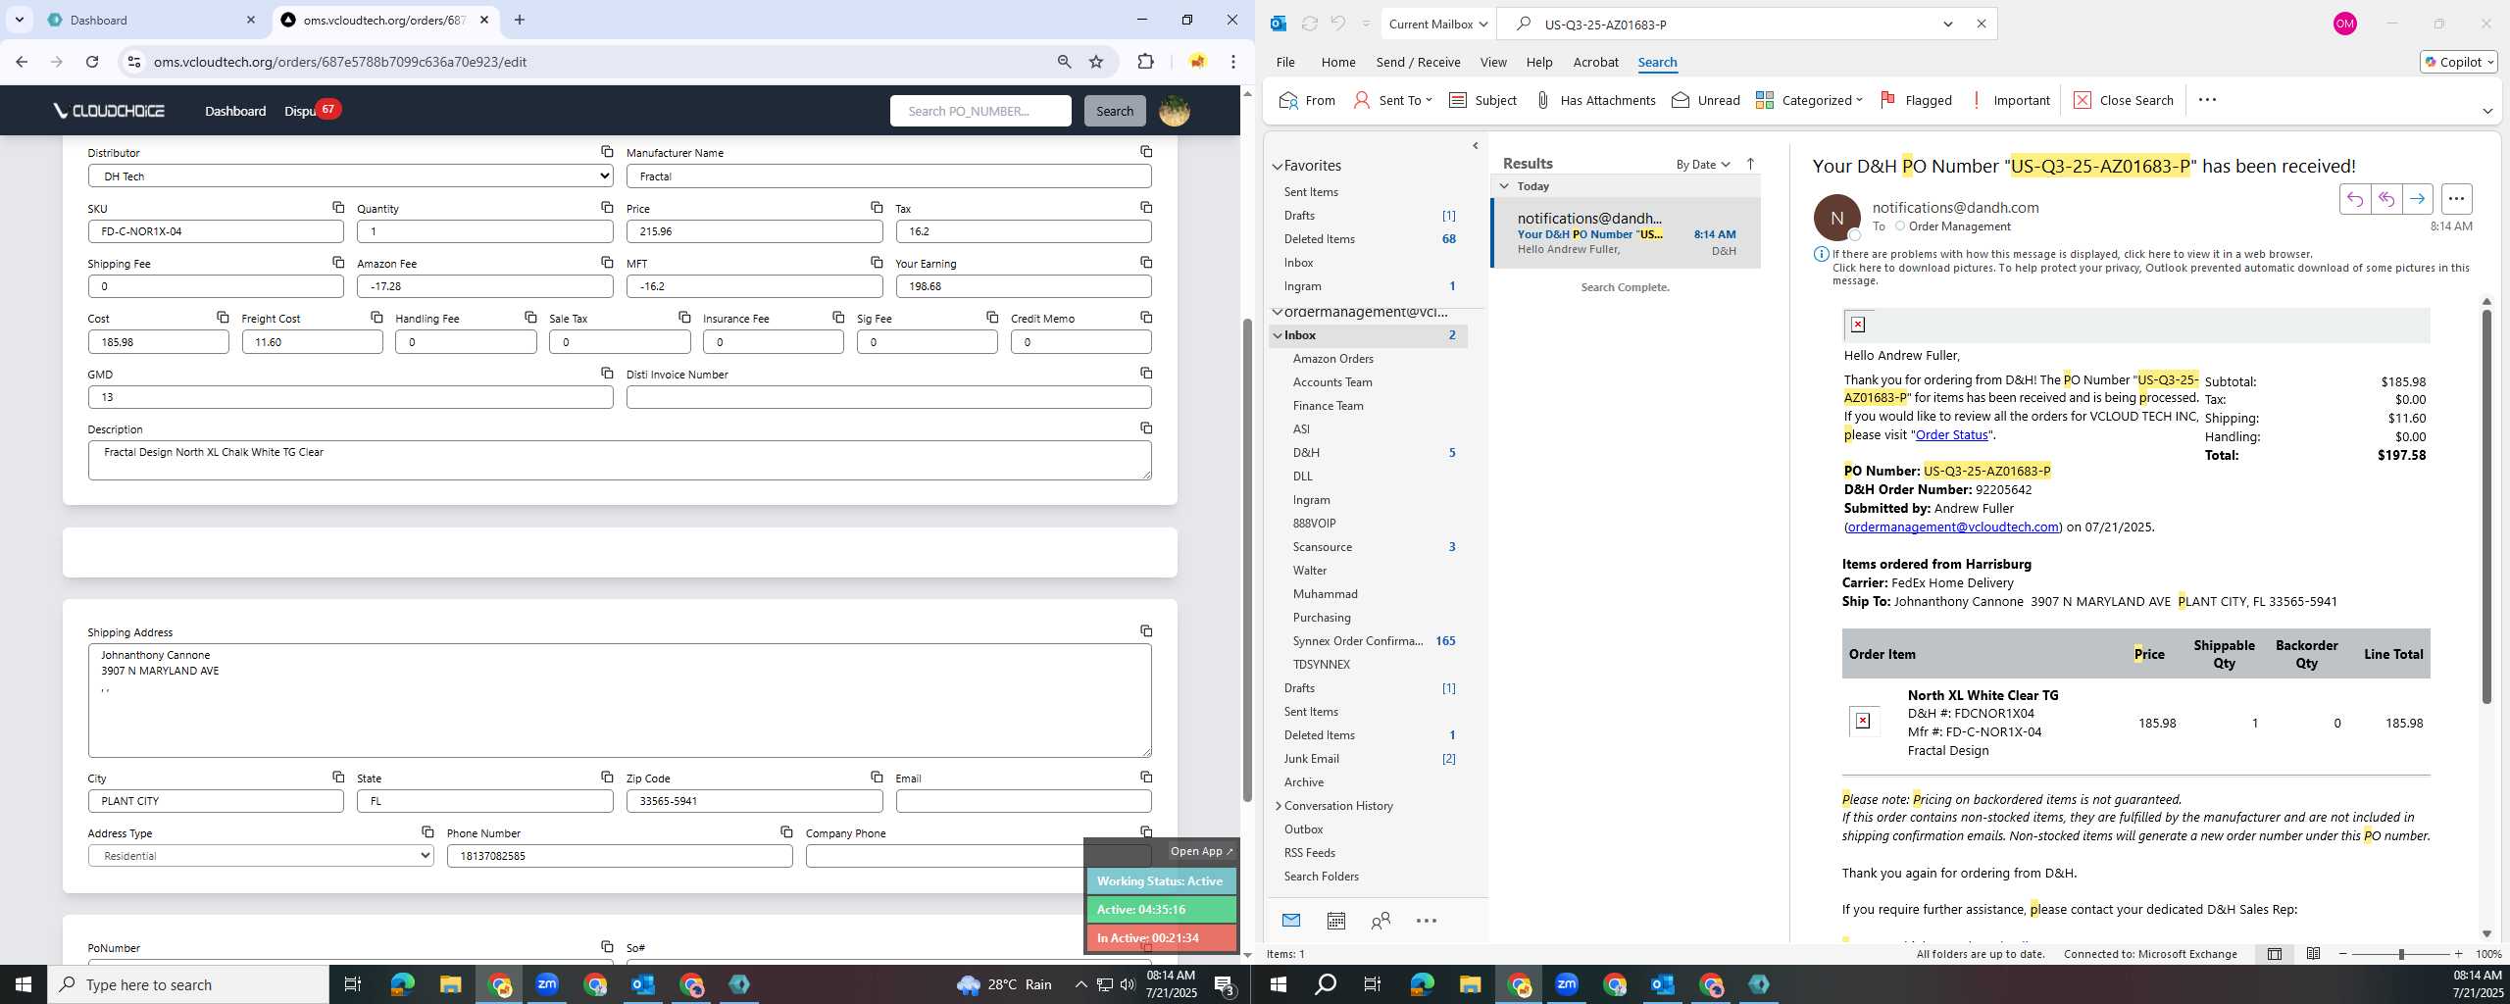
Task: Forward the D&H email
Action: [x=2417, y=199]
